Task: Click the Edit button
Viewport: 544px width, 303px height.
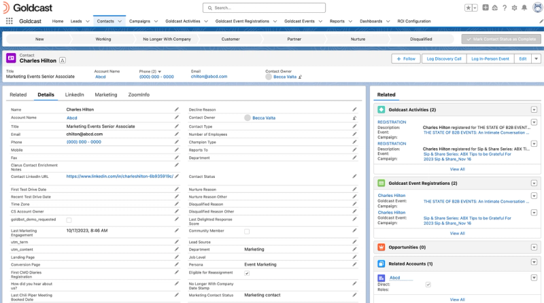Action: [523, 59]
